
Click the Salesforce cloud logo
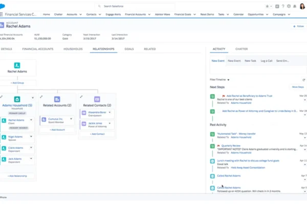[x=2, y=6]
